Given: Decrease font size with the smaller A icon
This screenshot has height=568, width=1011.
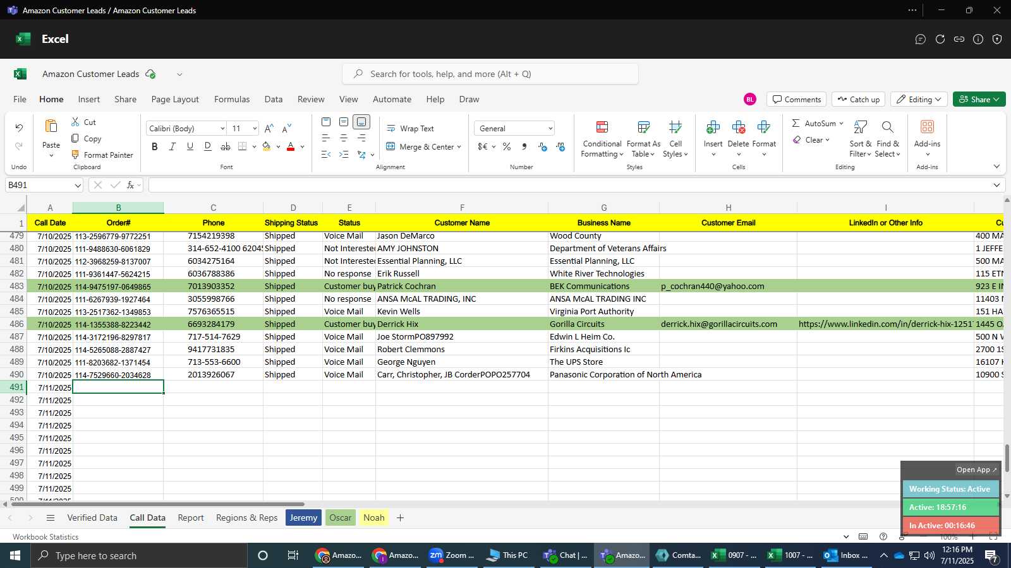Looking at the screenshot, I should [287, 128].
